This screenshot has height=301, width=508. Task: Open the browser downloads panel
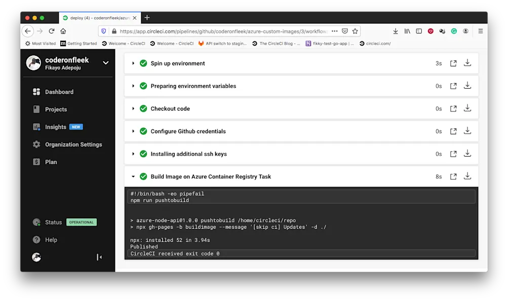[x=396, y=31]
